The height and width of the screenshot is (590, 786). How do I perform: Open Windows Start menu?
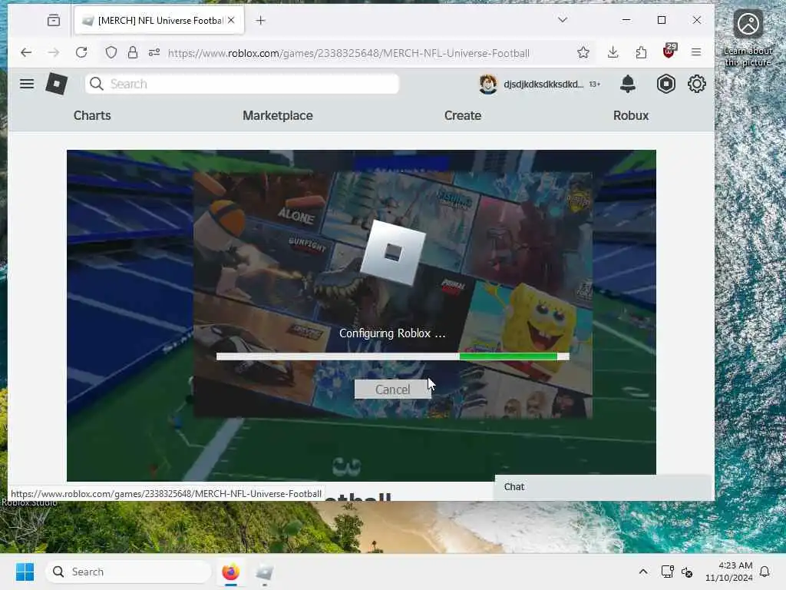pos(25,572)
